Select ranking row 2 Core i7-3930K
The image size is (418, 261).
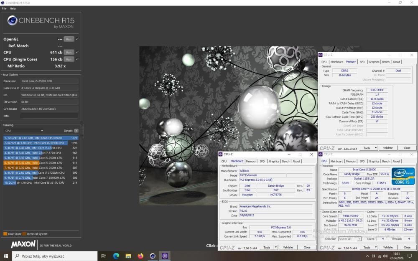(41, 143)
